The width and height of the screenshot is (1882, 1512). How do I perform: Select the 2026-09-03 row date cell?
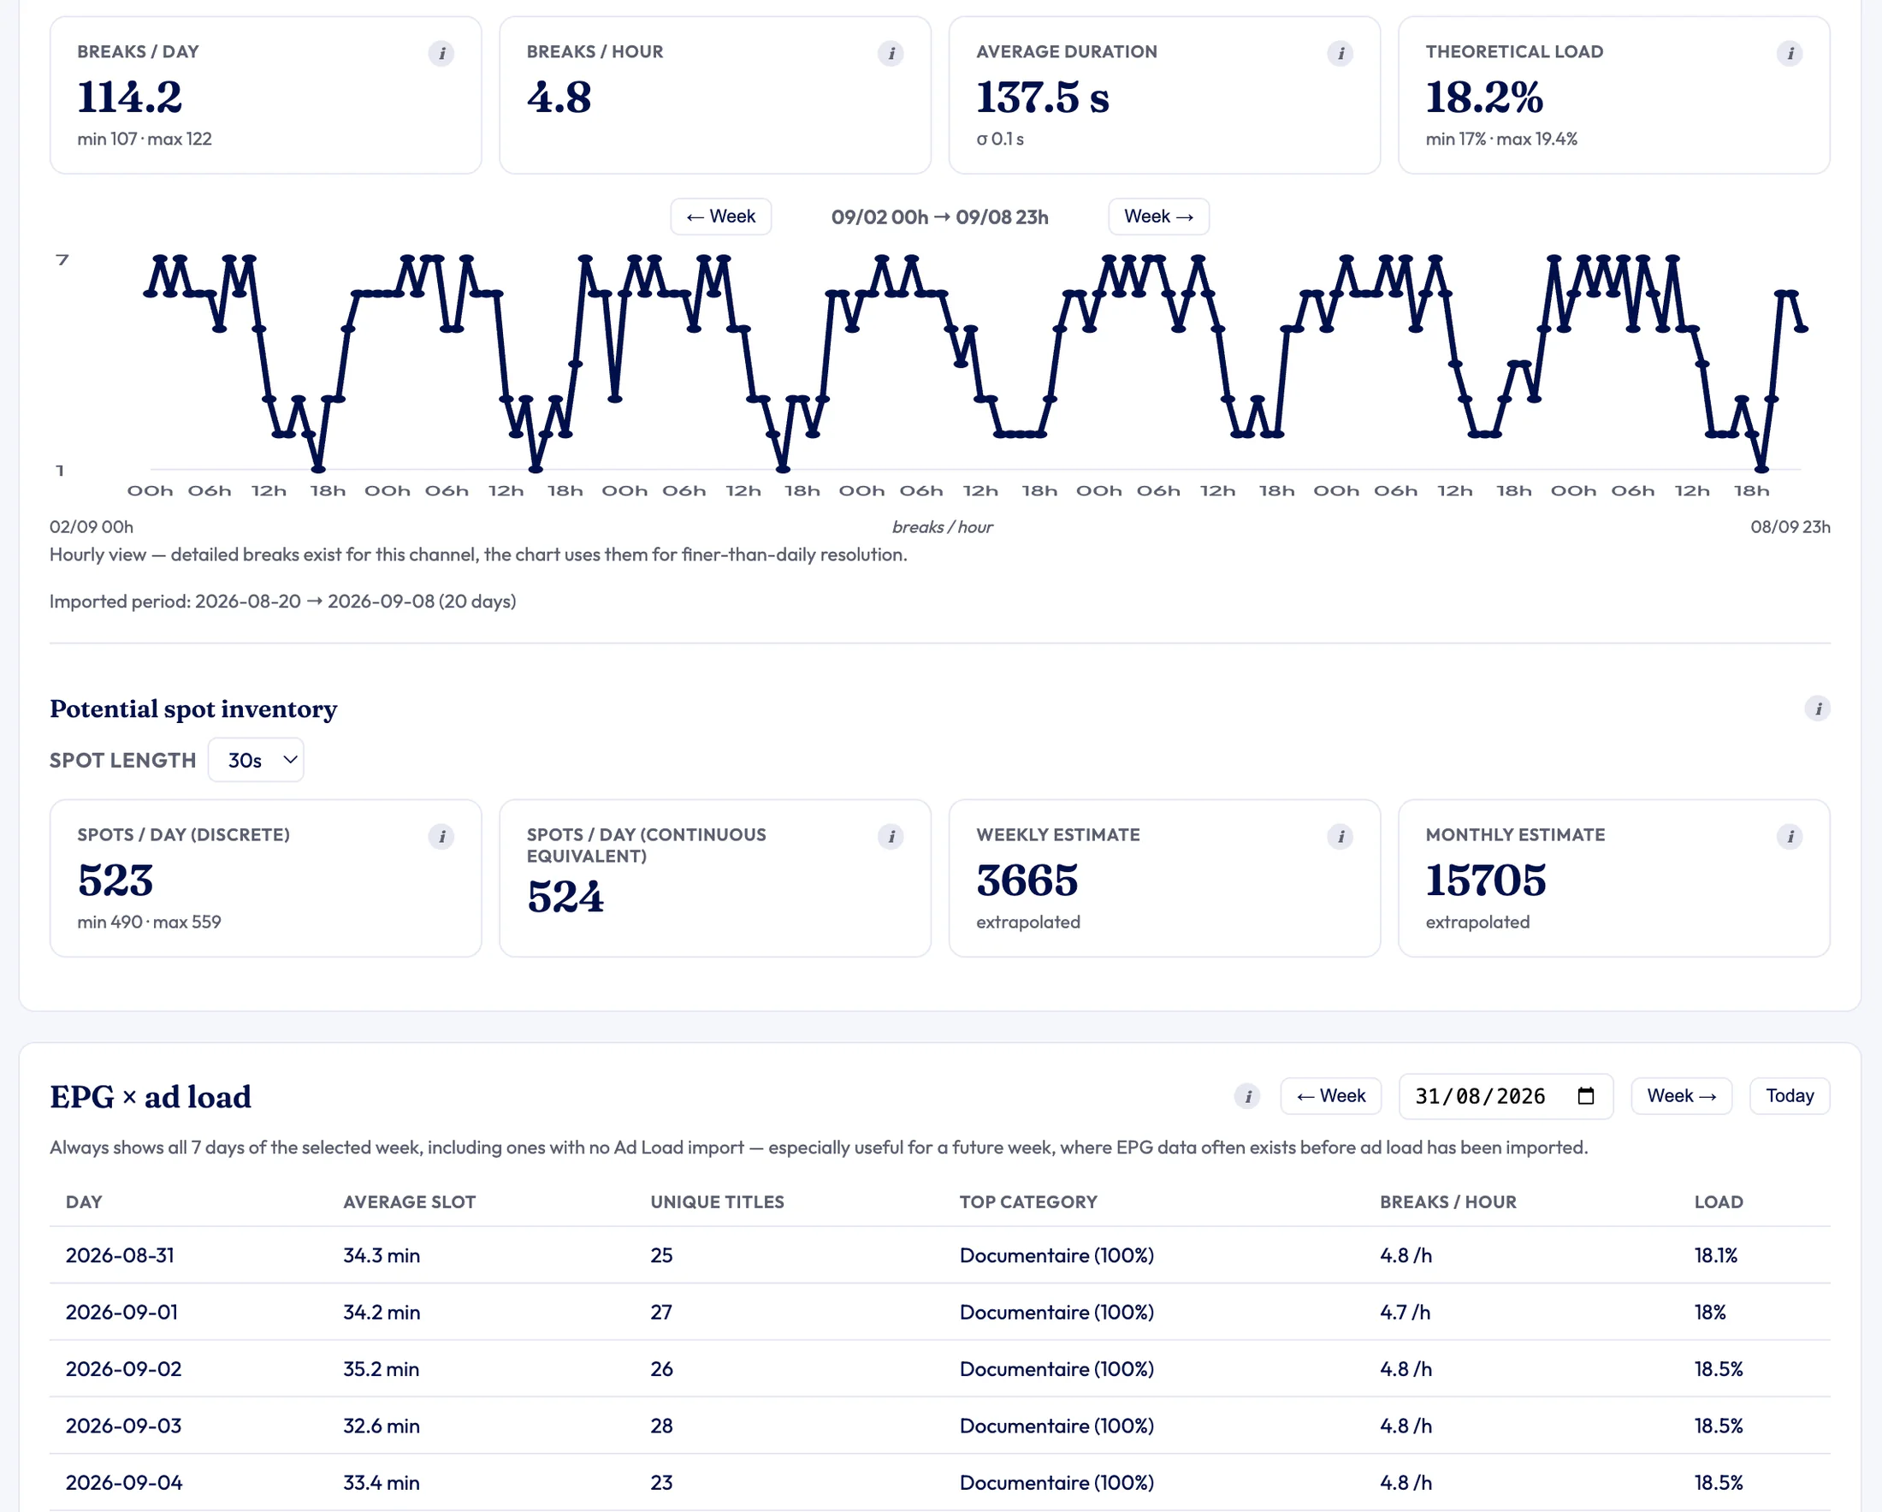pos(123,1425)
